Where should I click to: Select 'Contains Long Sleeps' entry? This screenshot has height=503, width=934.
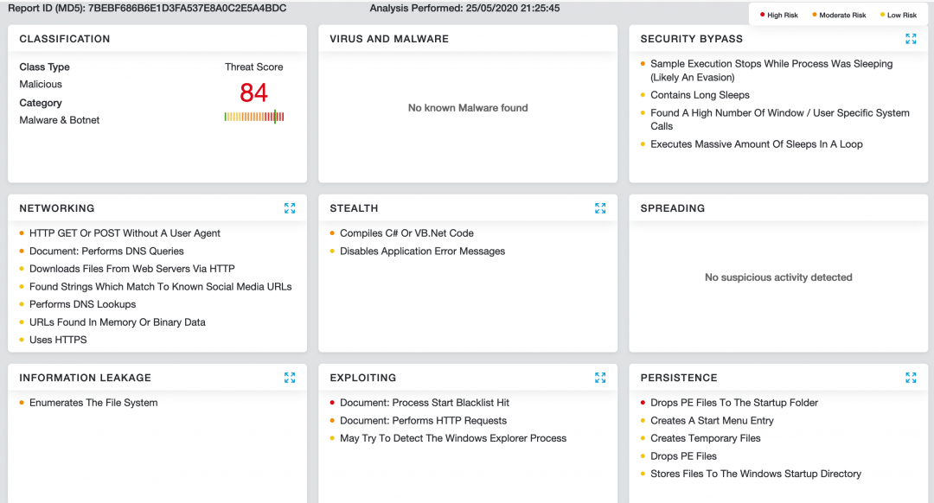point(700,95)
